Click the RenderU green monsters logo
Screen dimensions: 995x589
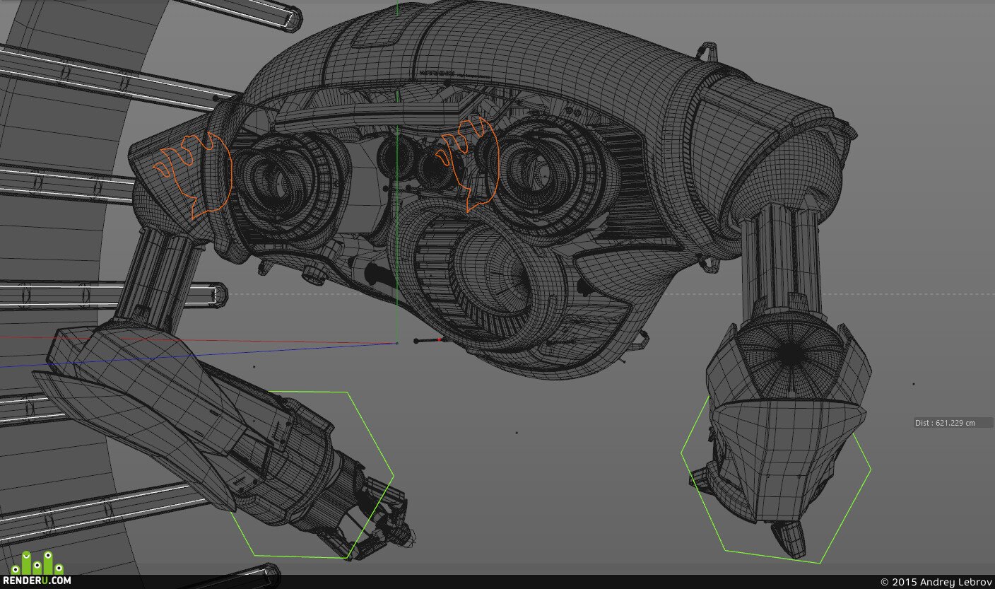coord(37,562)
